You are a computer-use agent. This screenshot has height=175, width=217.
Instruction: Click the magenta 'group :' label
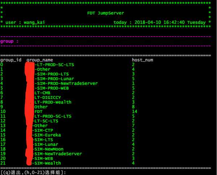[x=9, y=41]
